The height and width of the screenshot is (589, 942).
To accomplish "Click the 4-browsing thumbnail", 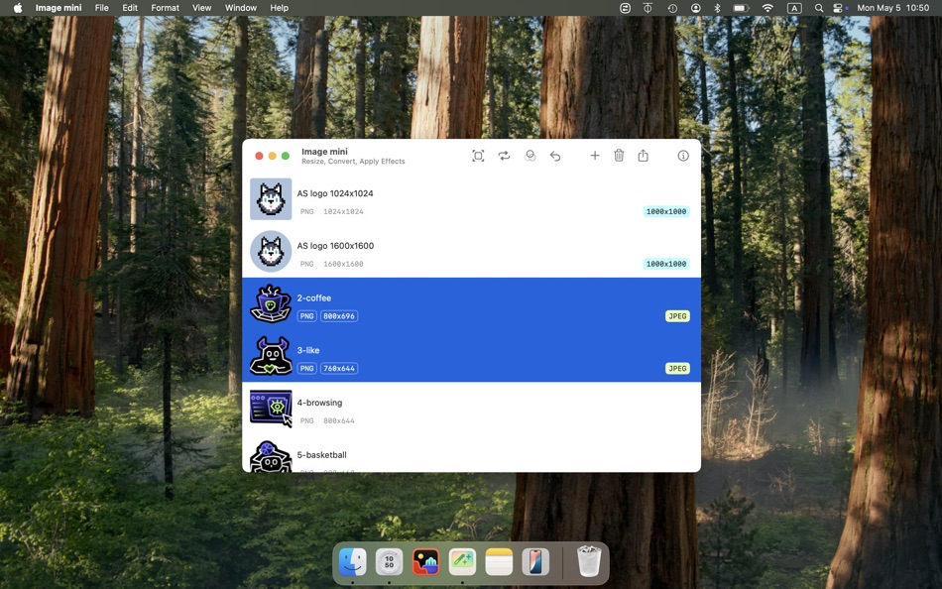I will pyautogui.click(x=271, y=409).
